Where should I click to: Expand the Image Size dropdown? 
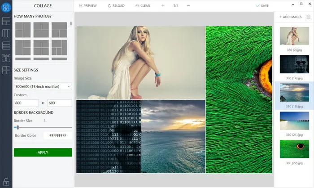click(43, 86)
